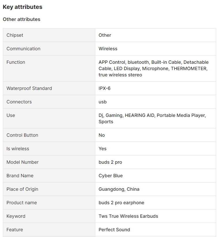This screenshot has width=217, height=237.
Task: Click the "Guangdong, China" origin value
Action: [x=119, y=189]
